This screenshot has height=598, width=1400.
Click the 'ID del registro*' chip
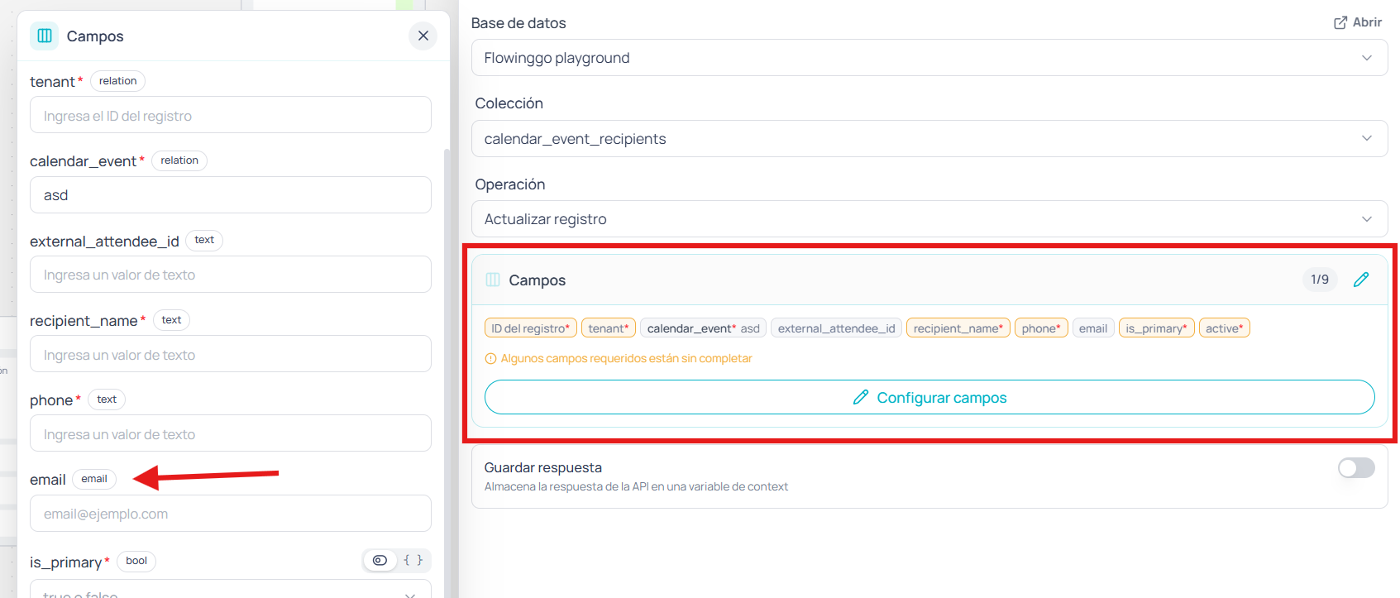coord(531,328)
